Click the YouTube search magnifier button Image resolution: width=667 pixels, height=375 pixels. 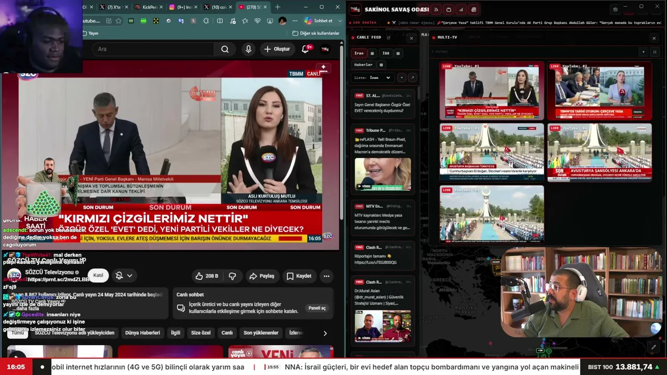point(225,49)
